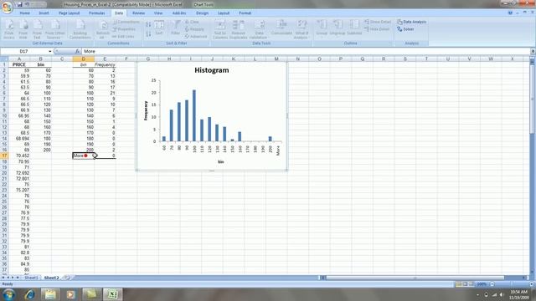Toggle the Filter funnel icon
Image resolution: width=536 pixels, height=301 pixels.
pyautogui.click(x=175, y=28)
